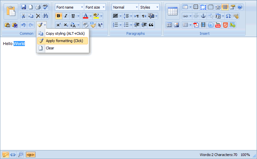Expand the Styles dropdown
The image size is (257, 159).
pyautogui.click(x=149, y=7)
